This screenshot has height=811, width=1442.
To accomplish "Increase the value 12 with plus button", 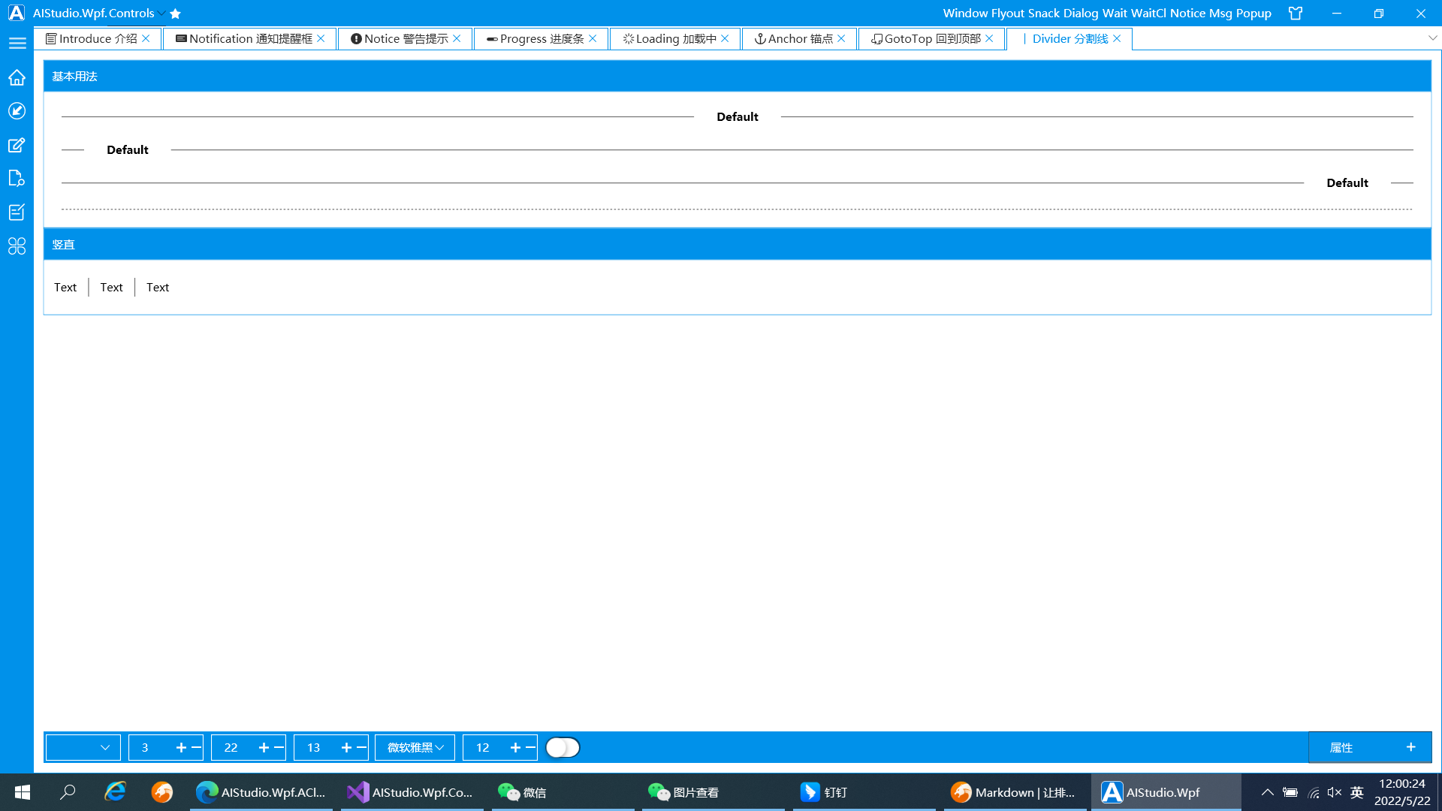I will 515,748.
